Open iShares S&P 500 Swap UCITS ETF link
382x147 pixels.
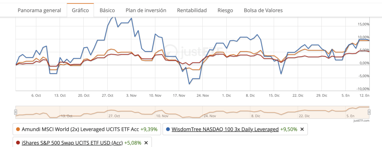pyautogui.click(x=71, y=143)
